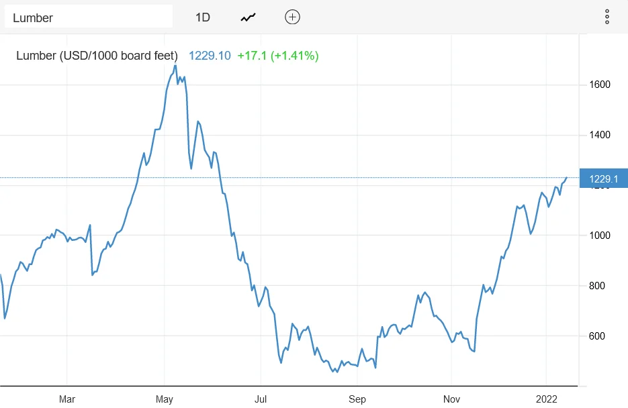Click the 1600 label on the price axis

click(599, 85)
